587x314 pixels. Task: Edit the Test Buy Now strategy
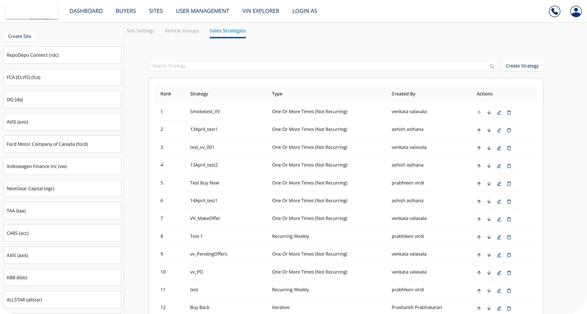pos(499,184)
